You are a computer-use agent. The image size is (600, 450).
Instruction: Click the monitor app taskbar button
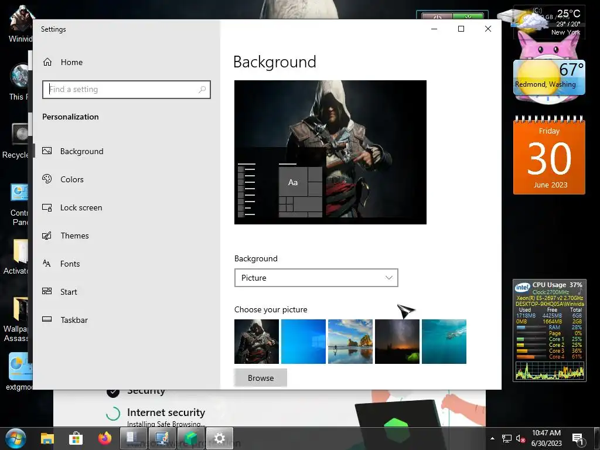(162, 438)
